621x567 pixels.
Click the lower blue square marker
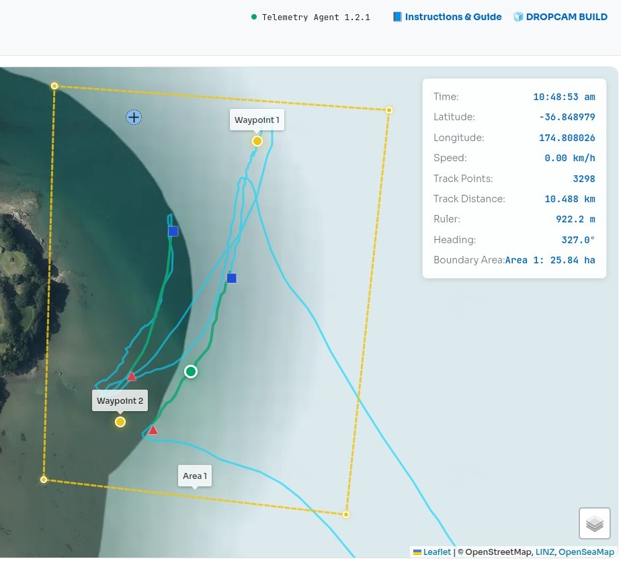231,277
